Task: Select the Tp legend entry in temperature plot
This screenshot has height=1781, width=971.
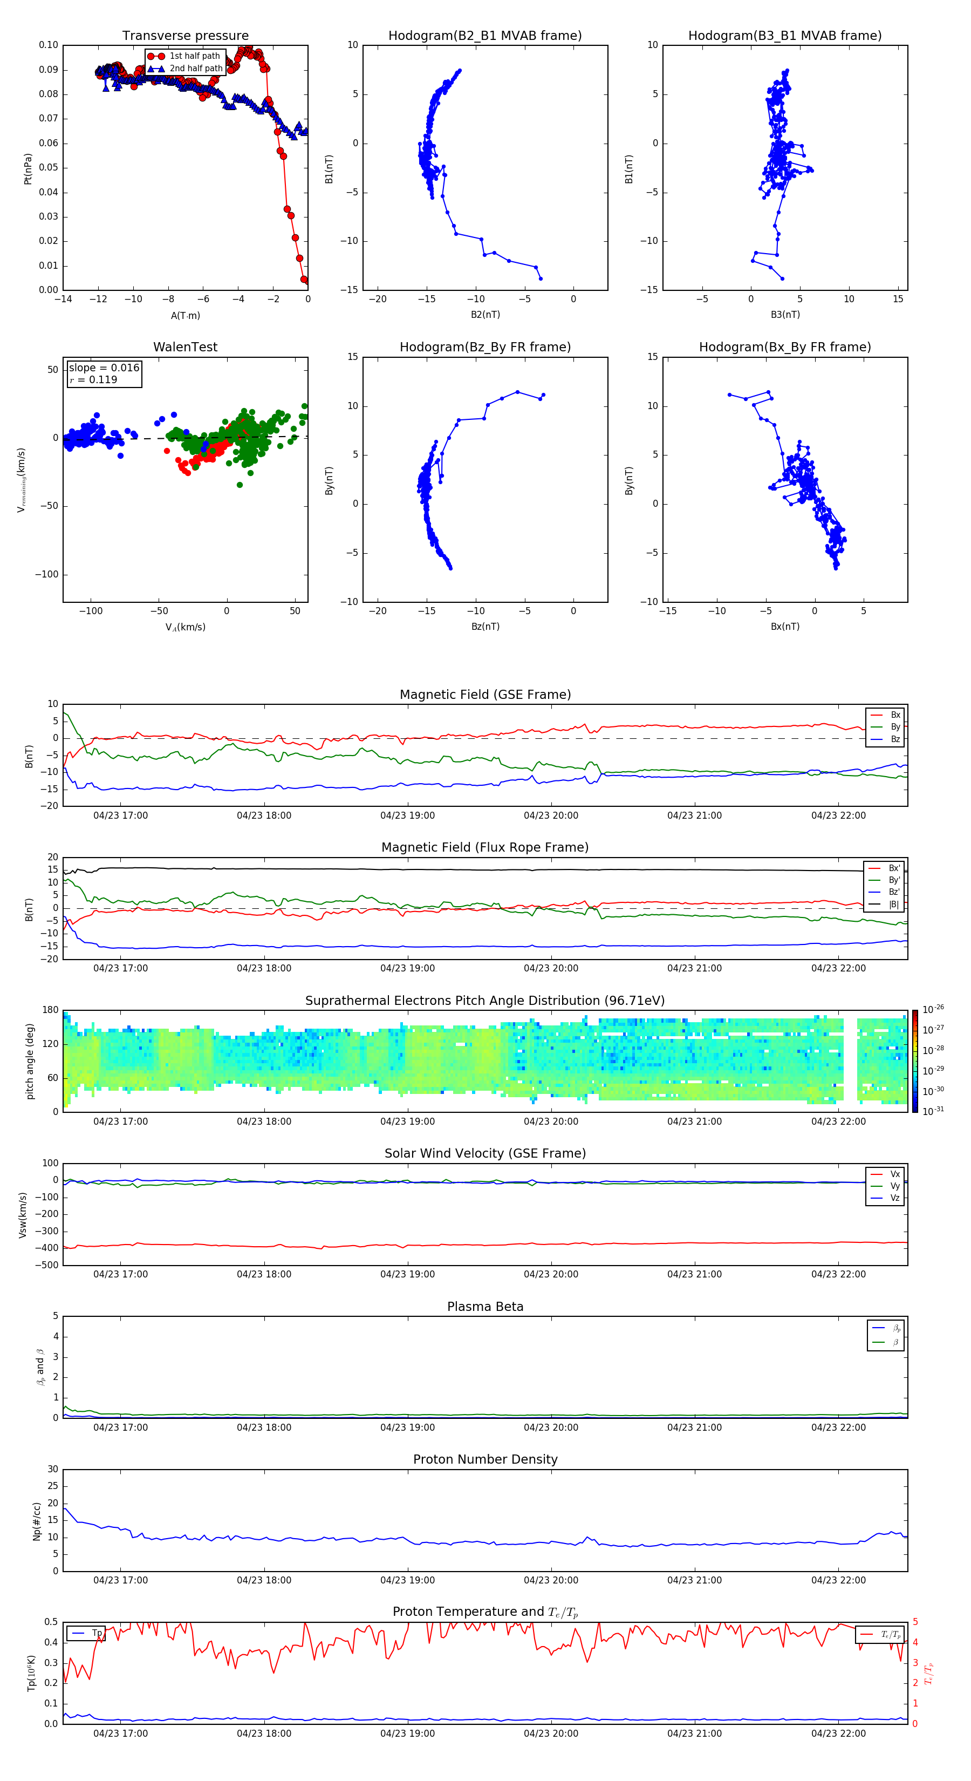Action: tap(87, 1633)
